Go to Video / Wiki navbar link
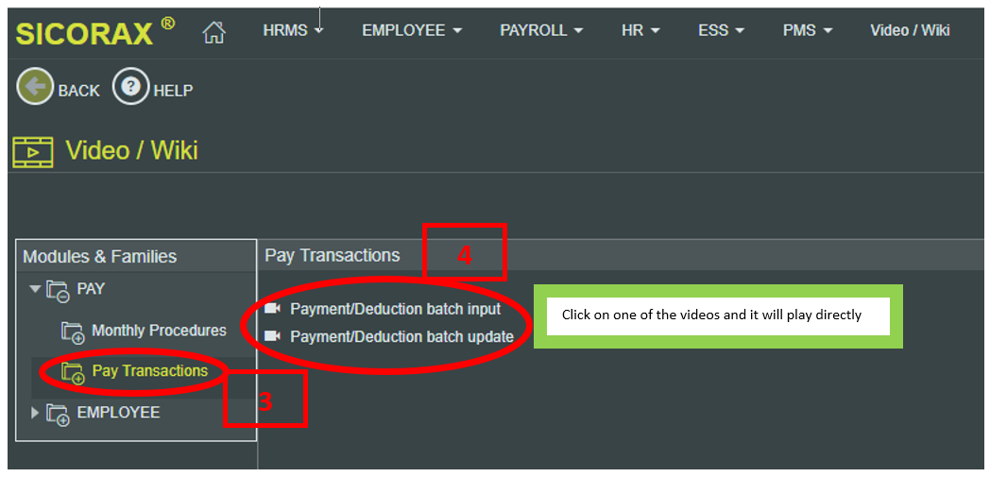Viewport: 990px width, 477px height. click(910, 30)
